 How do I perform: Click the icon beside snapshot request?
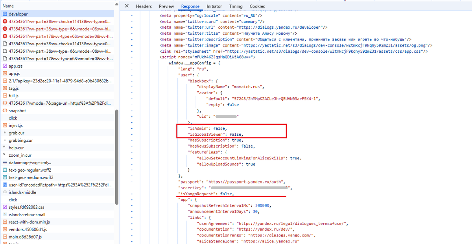point(5,111)
